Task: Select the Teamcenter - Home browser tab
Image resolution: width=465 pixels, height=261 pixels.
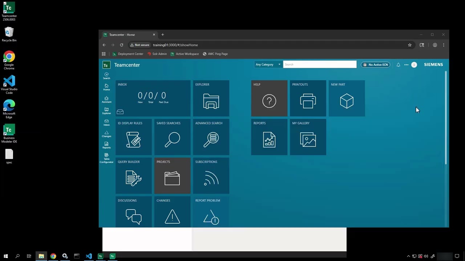Action: pos(129,35)
